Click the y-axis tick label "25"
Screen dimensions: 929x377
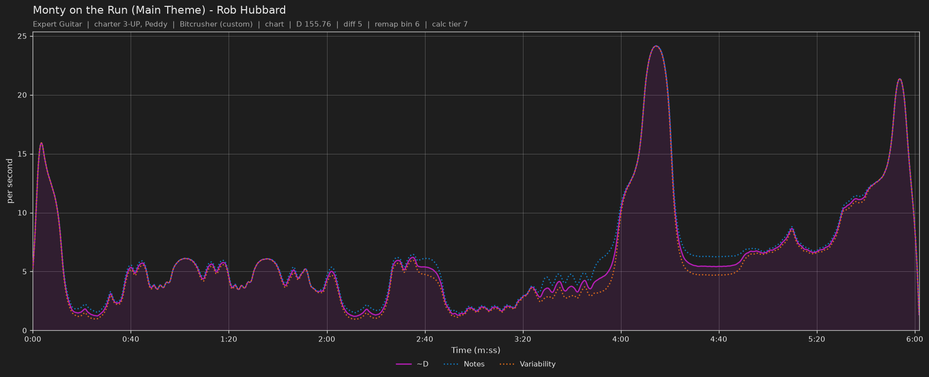pyautogui.click(x=23, y=37)
